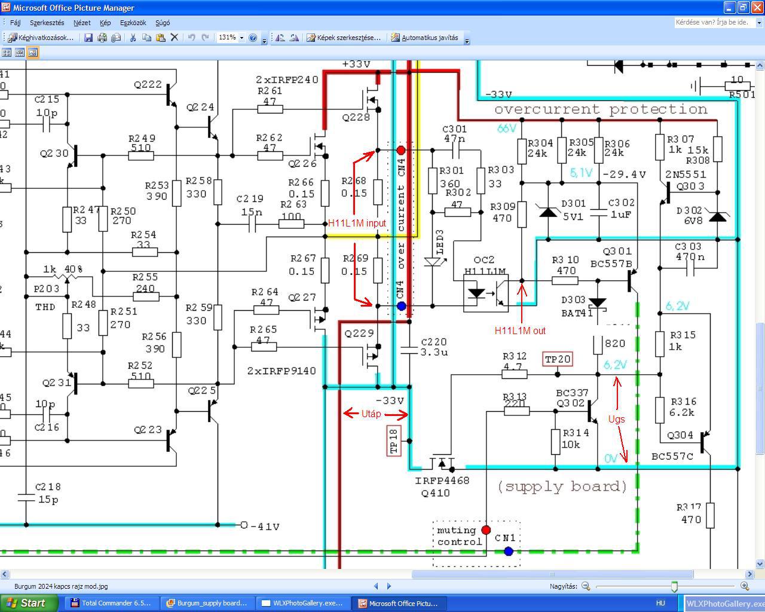Switch to single picture view
765x612 pixels.
[33, 53]
